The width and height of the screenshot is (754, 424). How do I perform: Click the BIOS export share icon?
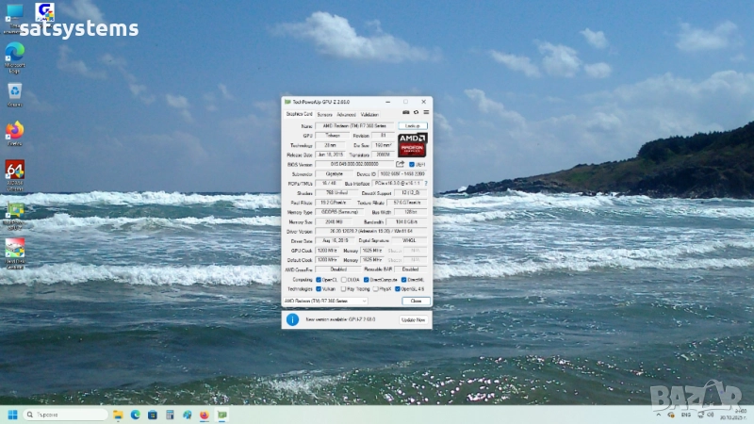[400, 164]
